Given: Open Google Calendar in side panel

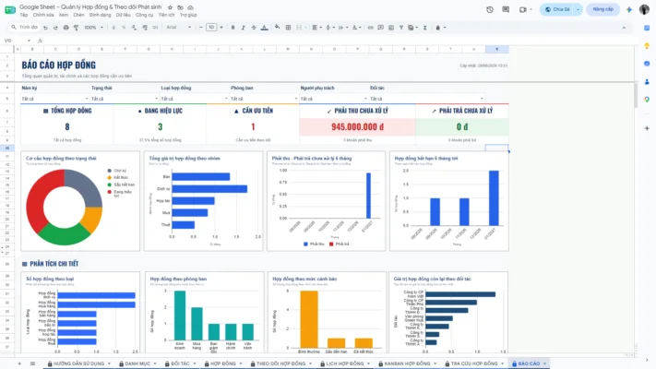Looking at the screenshot, I should tap(647, 28).
